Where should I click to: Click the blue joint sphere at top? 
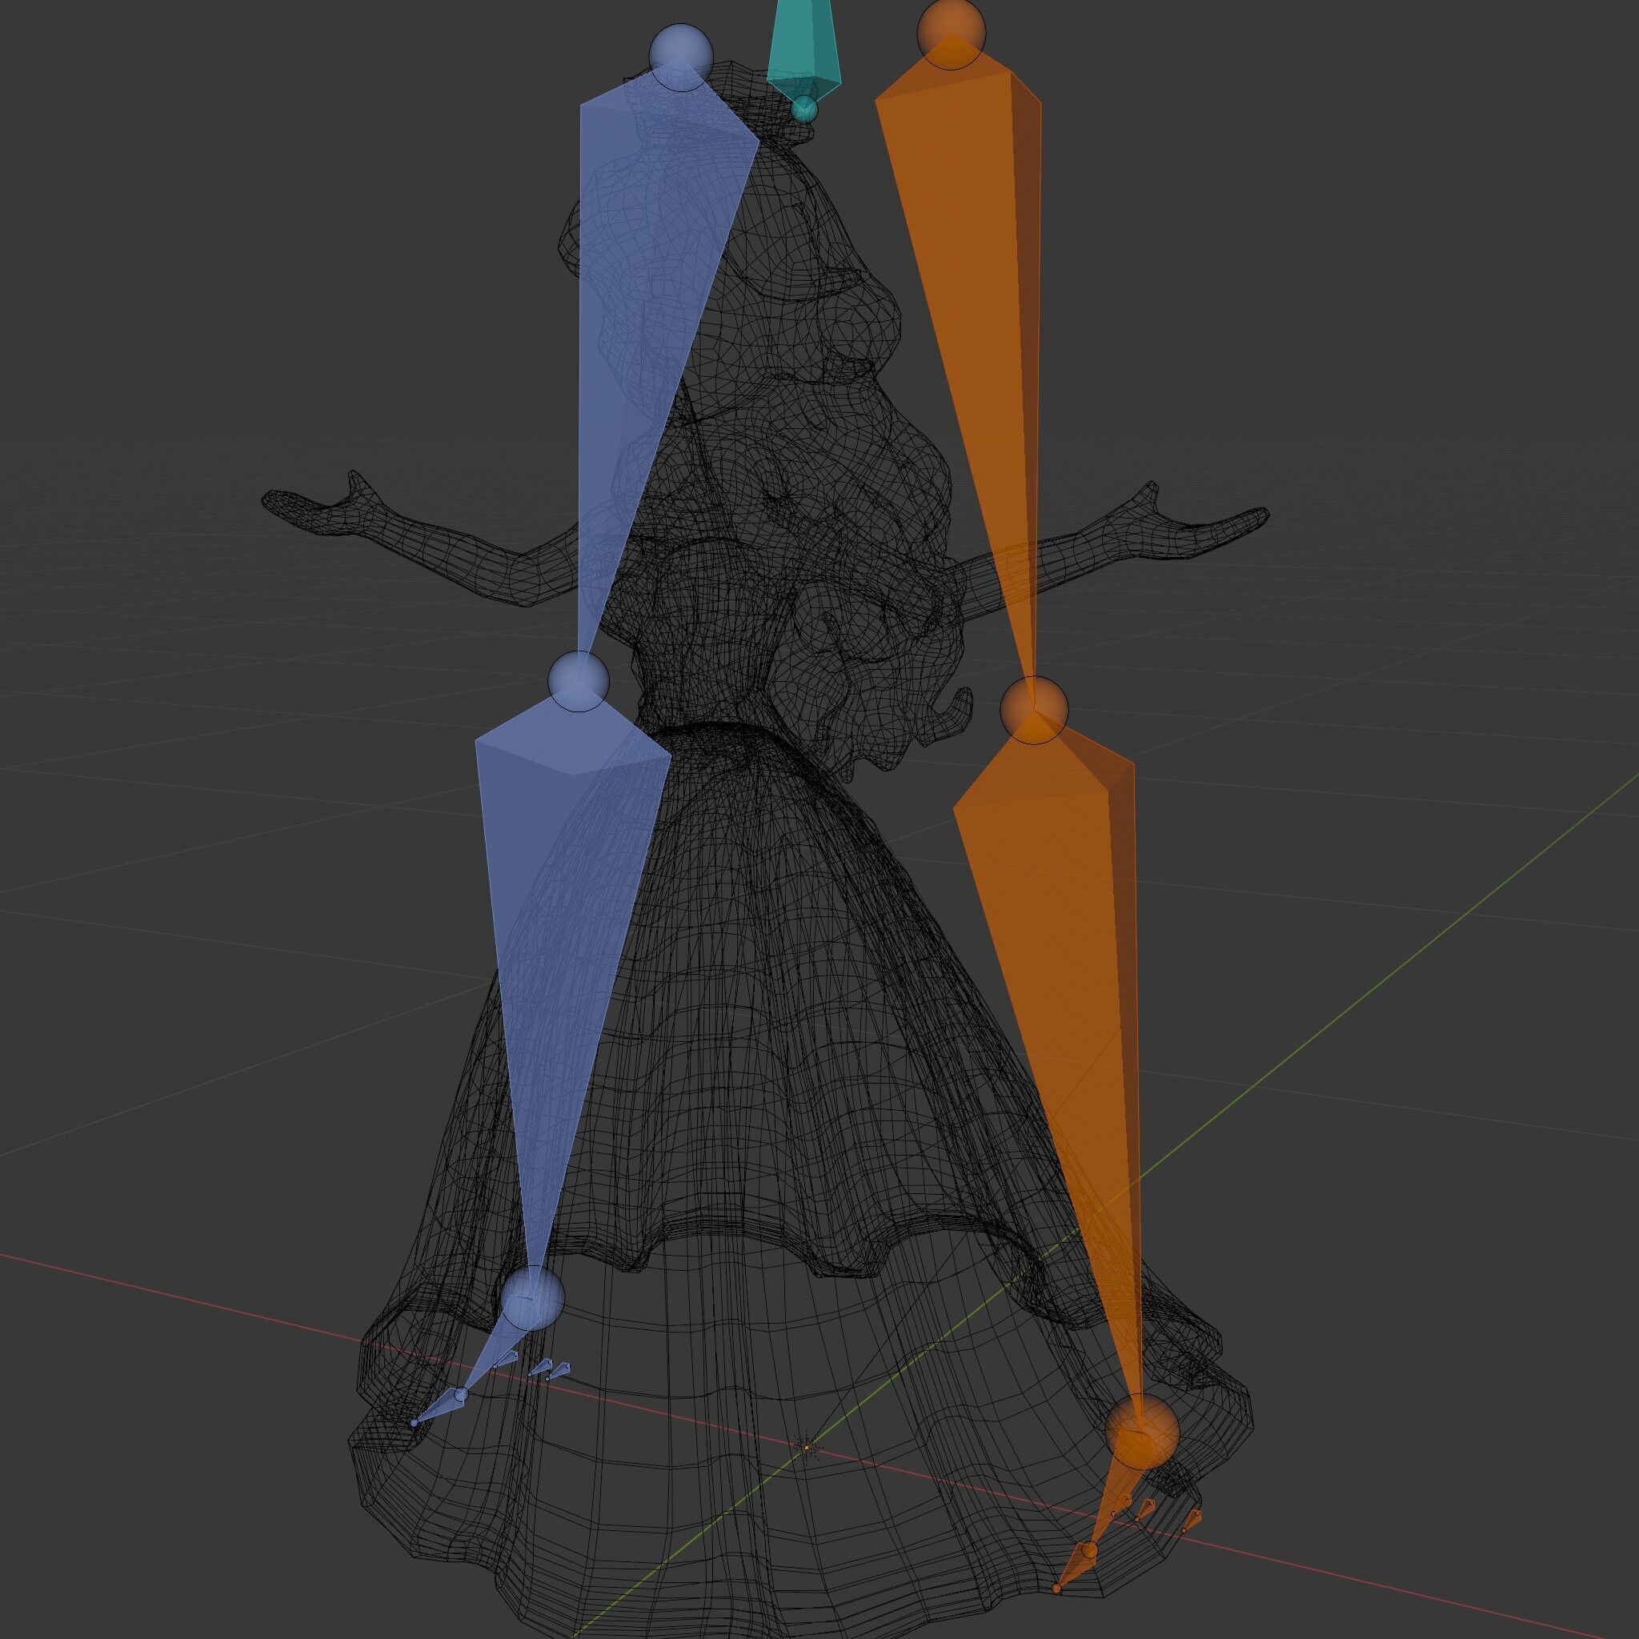(x=680, y=56)
